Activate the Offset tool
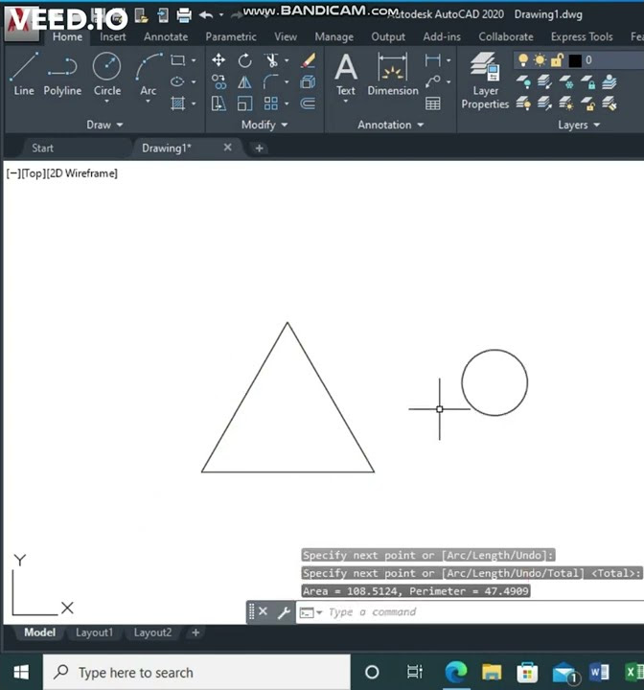 [x=308, y=103]
